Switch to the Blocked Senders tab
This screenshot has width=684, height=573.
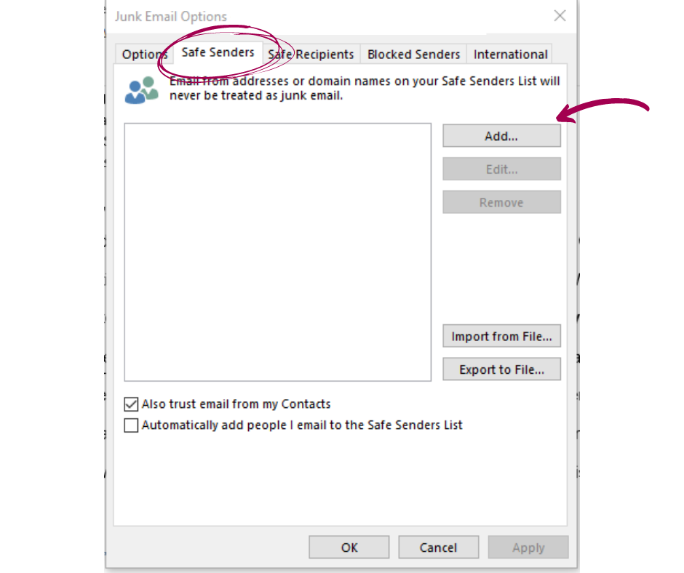point(413,54)
